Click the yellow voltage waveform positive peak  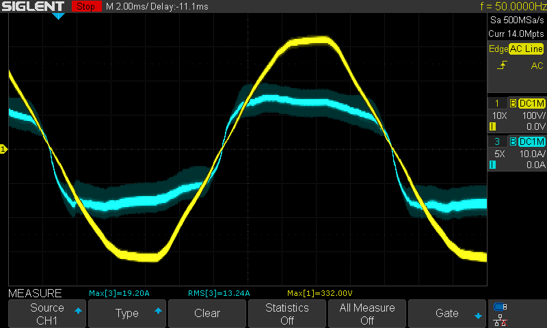point(310,40)
